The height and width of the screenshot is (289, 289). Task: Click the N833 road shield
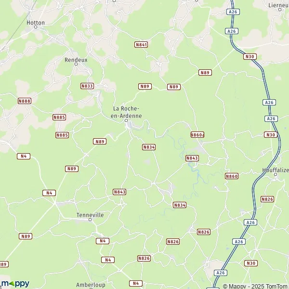87,86
